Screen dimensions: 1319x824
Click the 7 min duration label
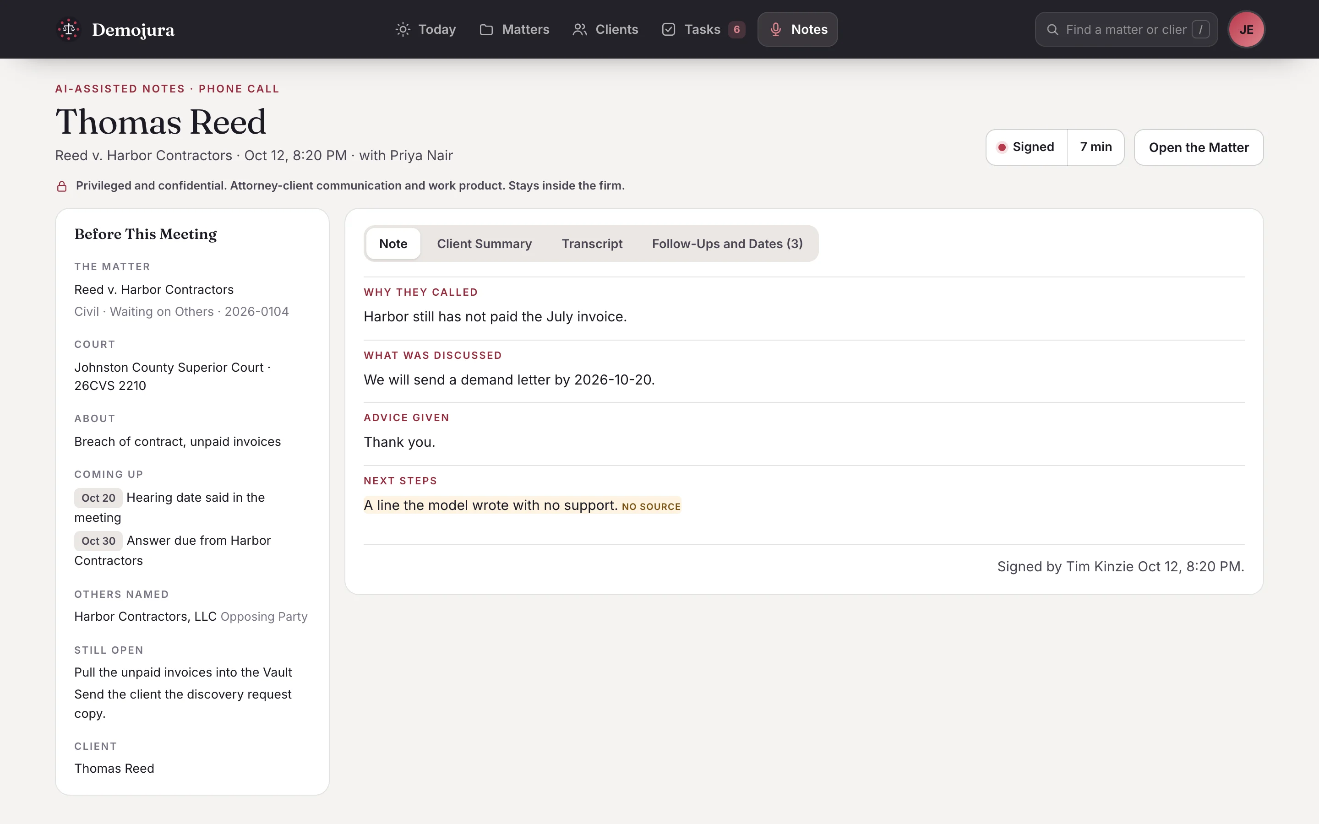pos(1096,147)
